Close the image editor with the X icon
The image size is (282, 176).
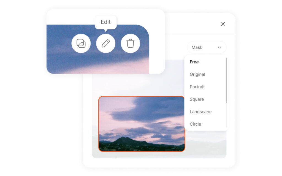point(223,24)
